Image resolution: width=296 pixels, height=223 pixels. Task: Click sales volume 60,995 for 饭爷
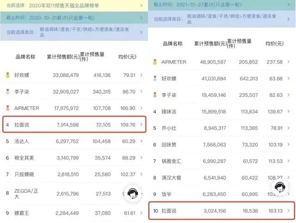(250, 194)
